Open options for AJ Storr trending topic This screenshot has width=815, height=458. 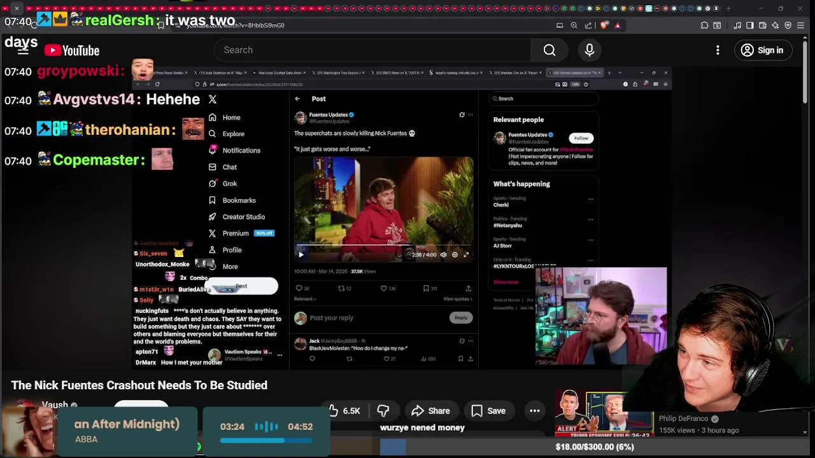point(590,240)
